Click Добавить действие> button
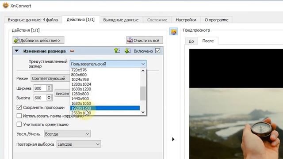Image resolution: width=283 pixels, height=159 pixels. 38,40
